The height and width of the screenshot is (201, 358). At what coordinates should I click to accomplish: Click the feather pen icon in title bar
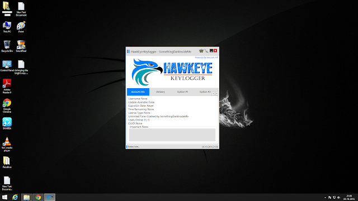(x=206, y=51)
